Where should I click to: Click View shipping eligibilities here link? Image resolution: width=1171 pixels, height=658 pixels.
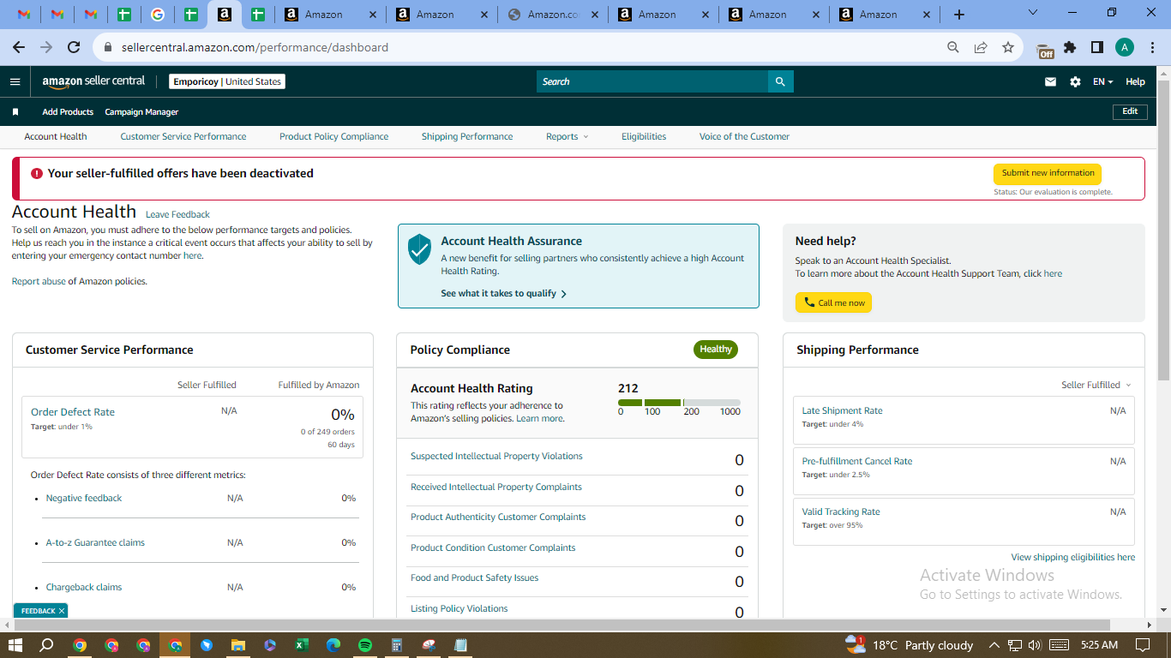pos(1073,557)
